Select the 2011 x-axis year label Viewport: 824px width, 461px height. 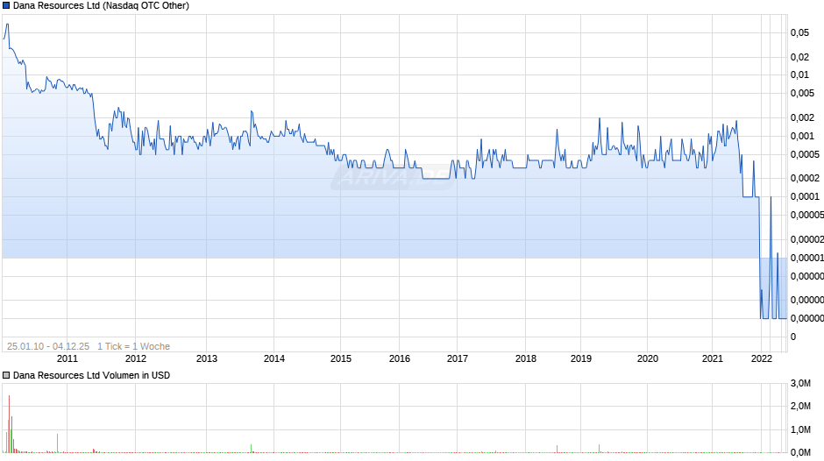pyautogui.click(x=67, y=358)
